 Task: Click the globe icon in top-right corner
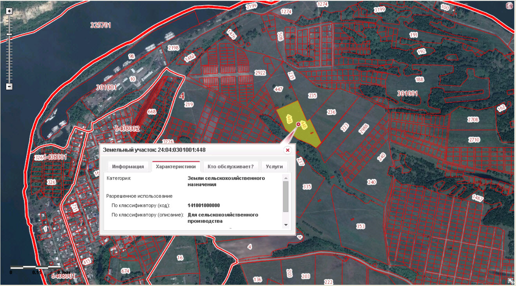pos(509,6)
